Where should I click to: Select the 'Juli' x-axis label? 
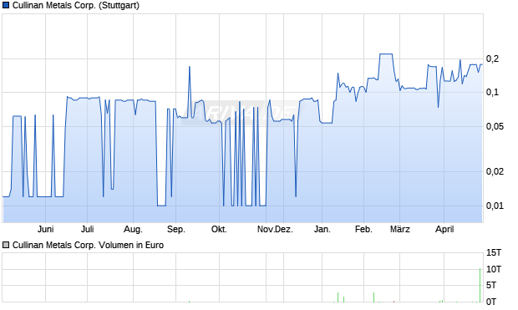pyautogui.click(x=88, y=229)
